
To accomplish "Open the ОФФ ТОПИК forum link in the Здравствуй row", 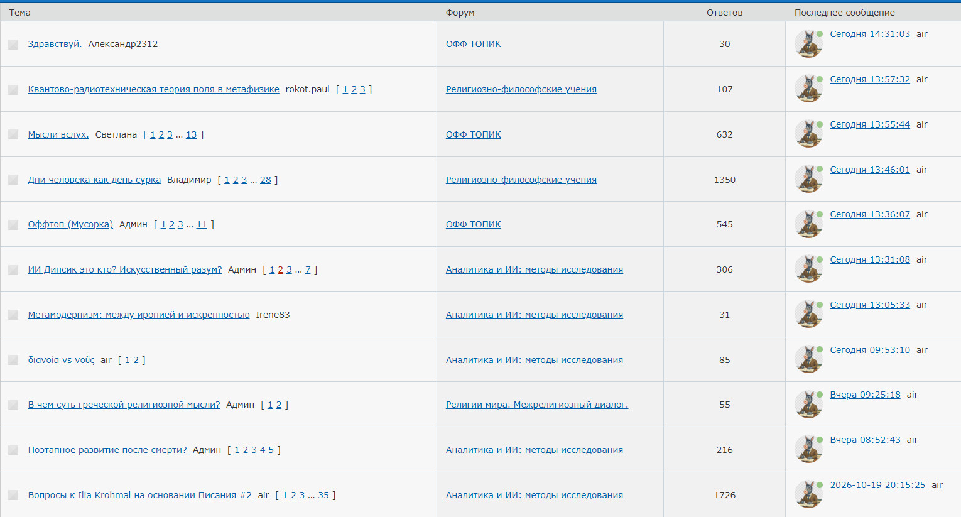I will pos(474,44).
